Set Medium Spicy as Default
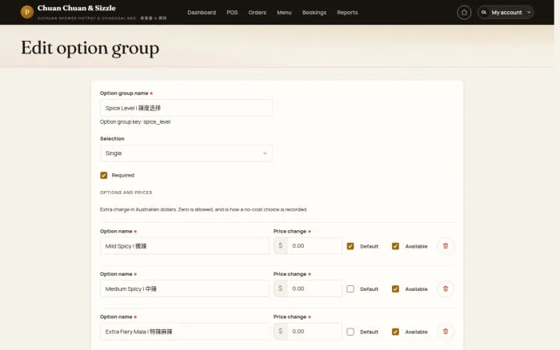This screenshot has width=560, height=350. coord(350,289)
